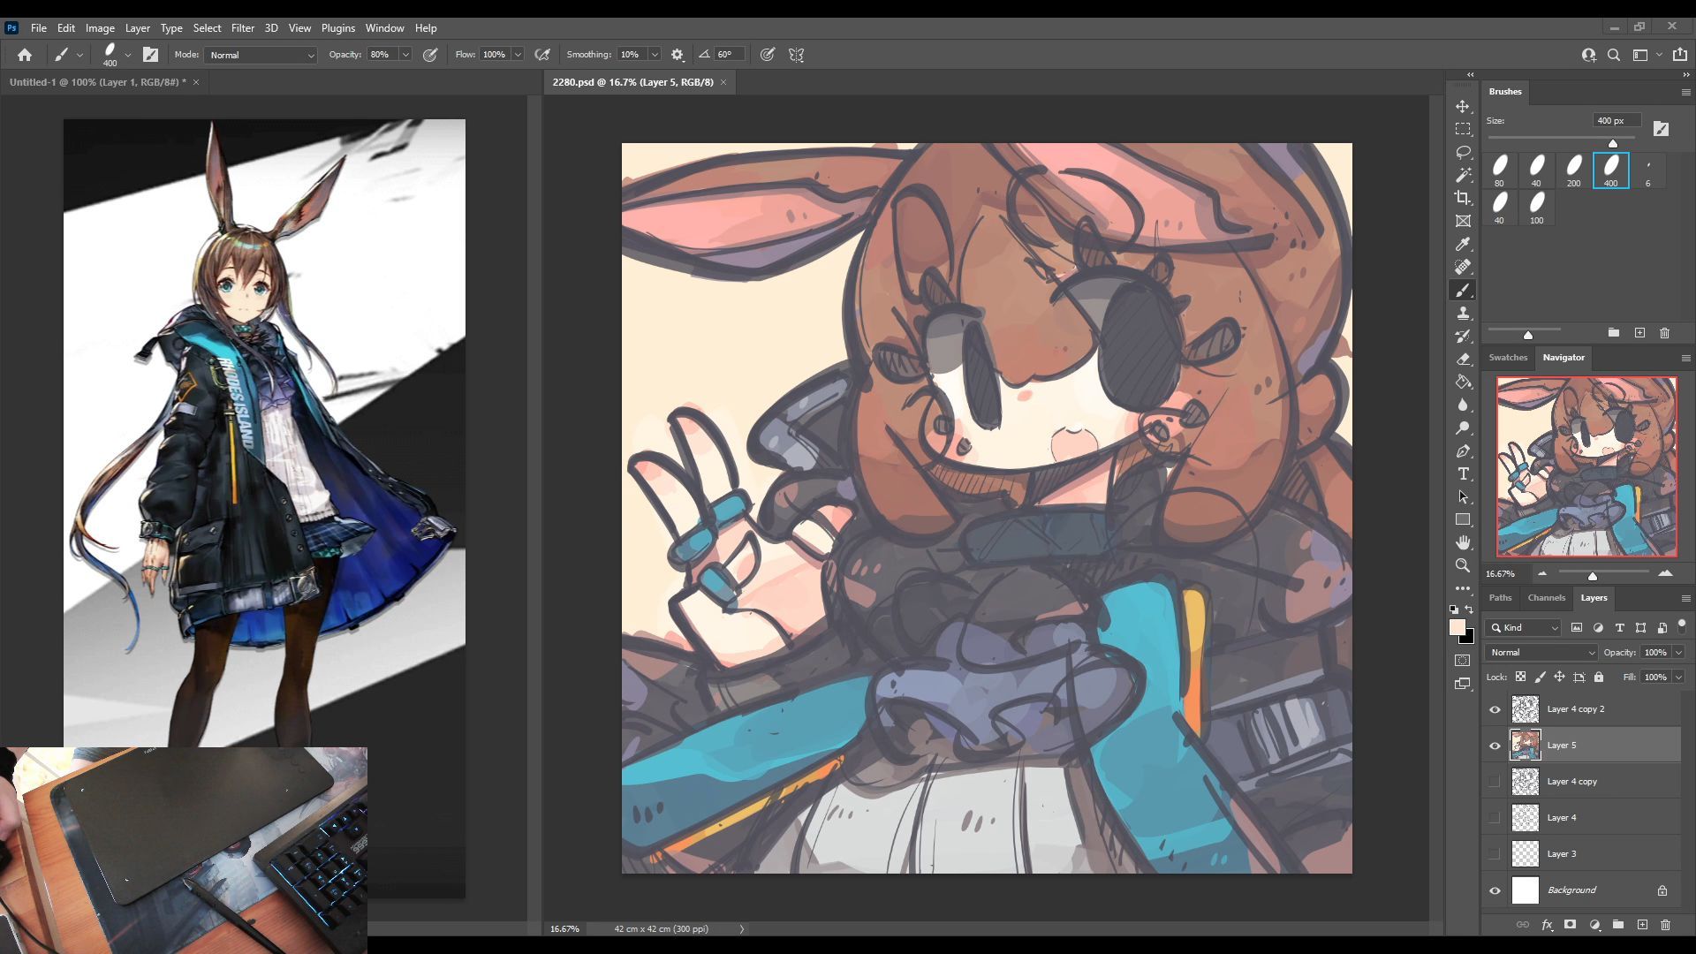Select the Blur tool
Image resolution: width=1696 pixels, height=954 pixels.
tap(1463, 405)
